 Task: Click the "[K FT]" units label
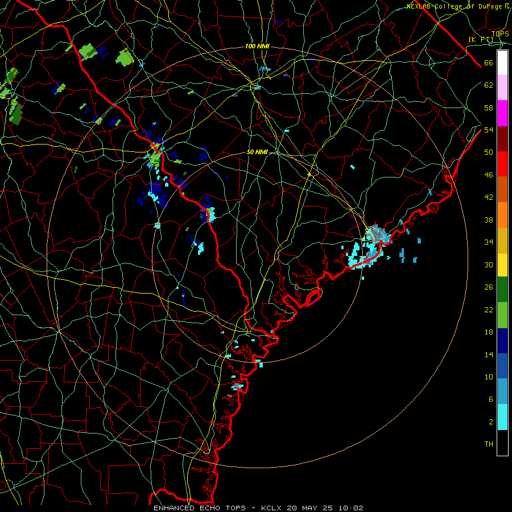coord(481,40)
